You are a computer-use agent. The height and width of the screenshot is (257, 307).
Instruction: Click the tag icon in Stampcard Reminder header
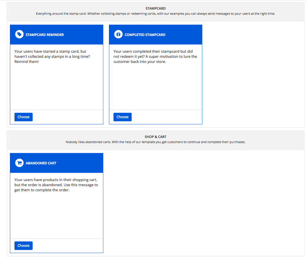[19, 34]
